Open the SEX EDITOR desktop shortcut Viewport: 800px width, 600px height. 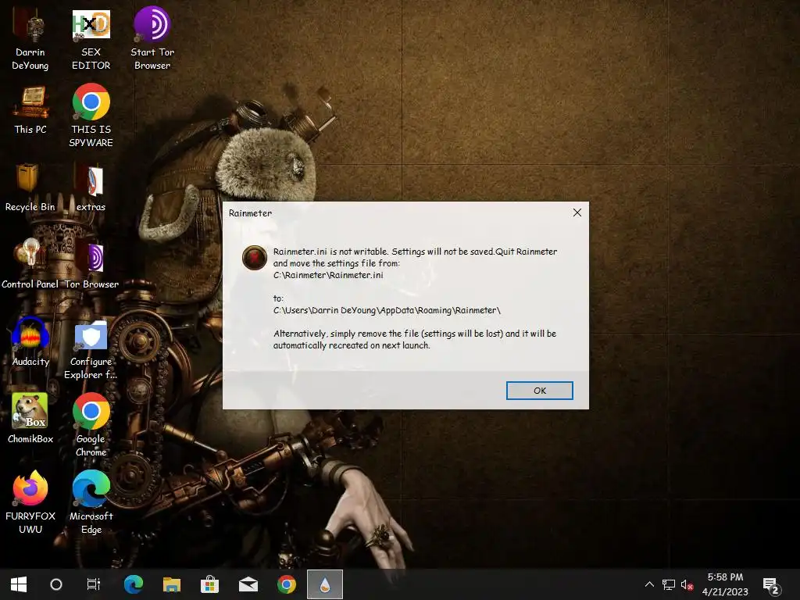pyautogui.click(x=91, y=40)
